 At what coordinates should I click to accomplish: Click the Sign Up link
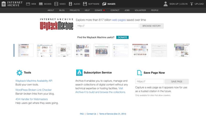point(174,4)
